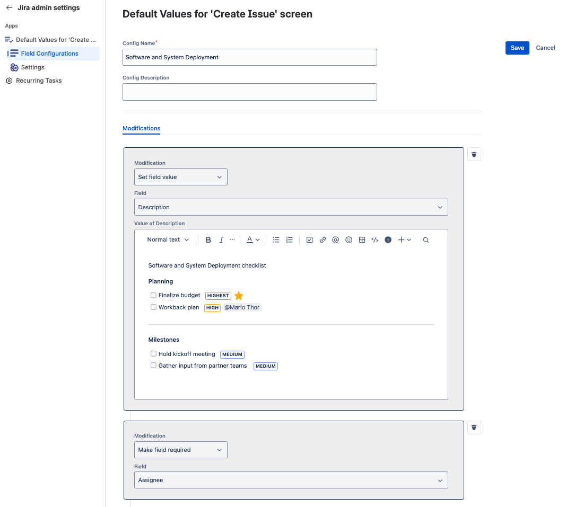
Task: Open Recurring Tasks in the sidebar
Action: point(39,81)
